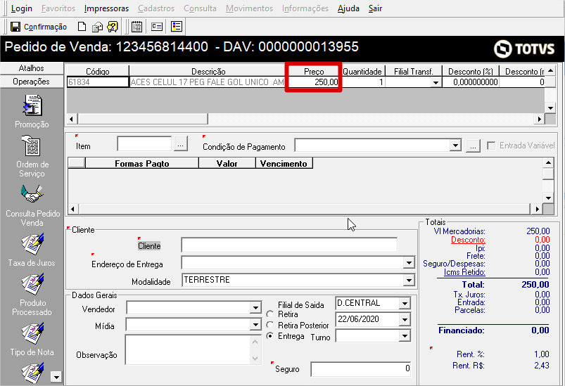This screenshot has height=386, width=565.
Task: Click the Vencimento column header
Action: tap(284, 164)
